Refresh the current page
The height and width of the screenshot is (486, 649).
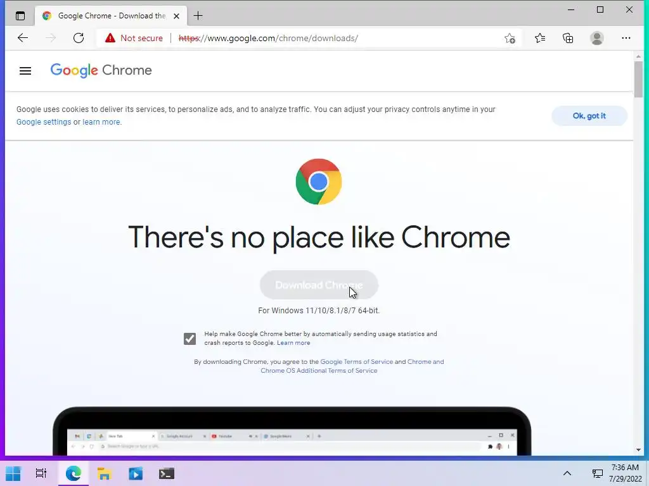(x=78, y=38)
